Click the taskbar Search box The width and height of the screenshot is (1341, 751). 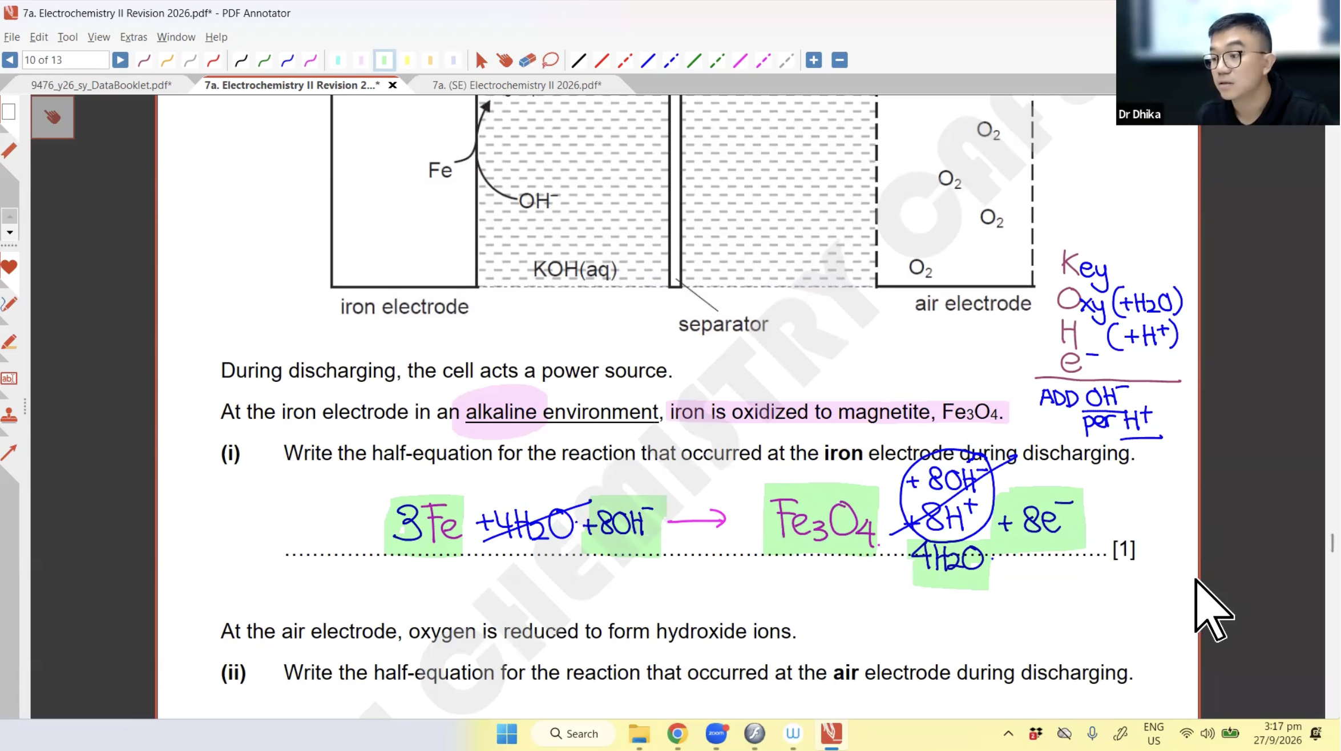pyautogui.click(x=574, y=734)
